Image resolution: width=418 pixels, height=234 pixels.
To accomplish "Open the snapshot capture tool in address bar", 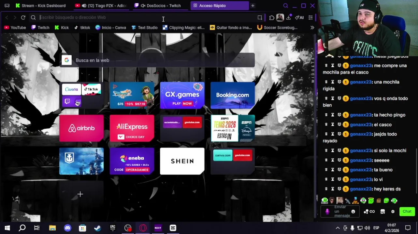I will pyautogui.click(x=260, y=18).
